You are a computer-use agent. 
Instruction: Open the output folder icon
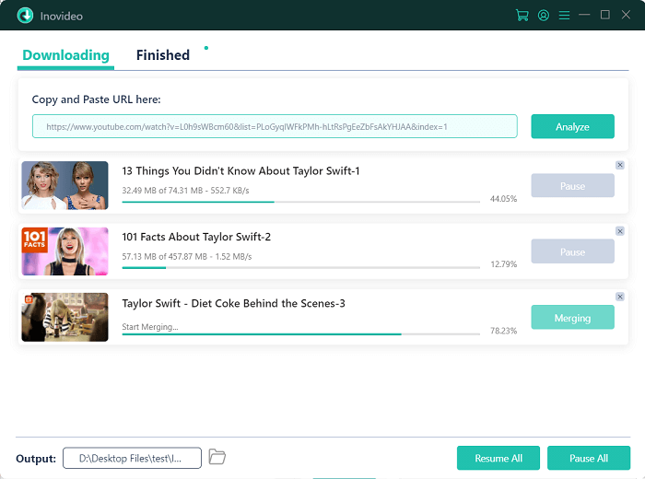click(x=217, y=457)
